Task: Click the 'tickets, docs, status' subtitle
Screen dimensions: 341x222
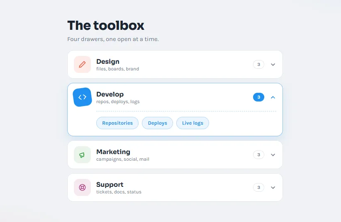Action: (119, 192)
